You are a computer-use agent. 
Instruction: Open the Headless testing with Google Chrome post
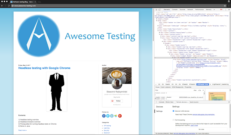(44, 68)
